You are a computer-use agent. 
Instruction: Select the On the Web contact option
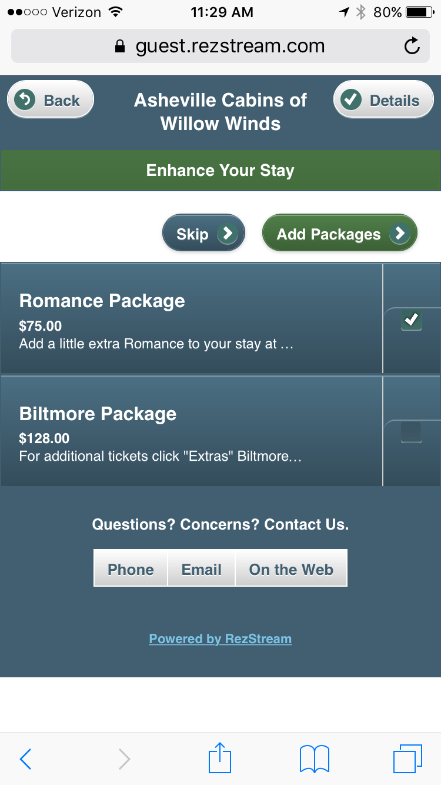(x=290, y=568)
